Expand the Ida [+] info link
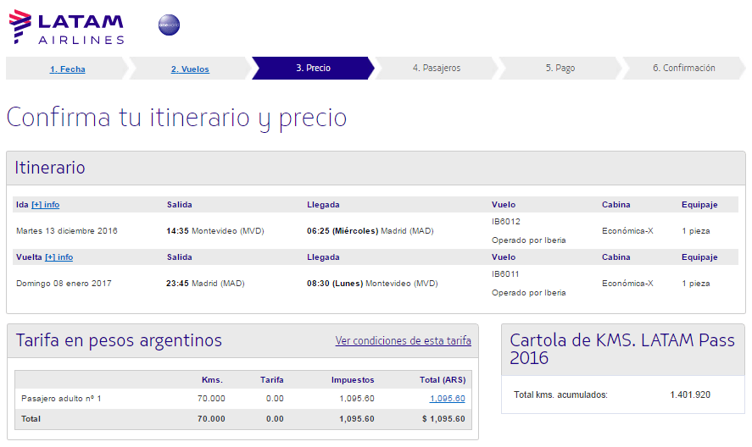752x447 pixels. click(x=46, y=205)
